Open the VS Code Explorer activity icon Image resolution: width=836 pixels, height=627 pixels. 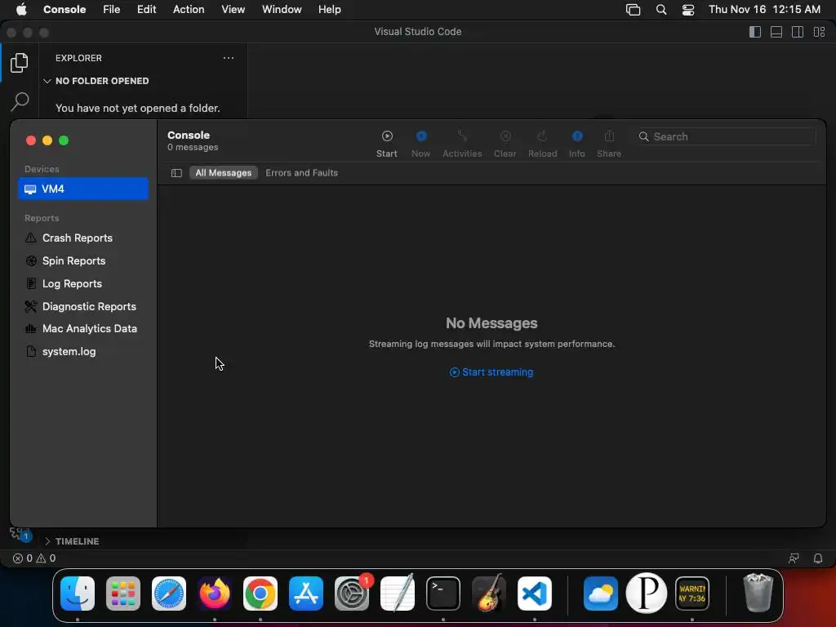(20, 63)
